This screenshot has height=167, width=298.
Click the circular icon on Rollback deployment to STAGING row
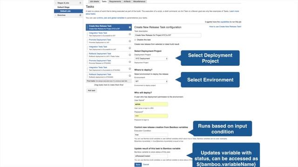(x=130, y=76)
